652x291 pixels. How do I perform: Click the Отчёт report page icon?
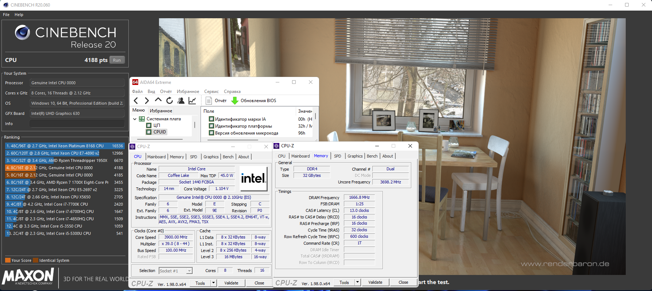click(209, 101)
